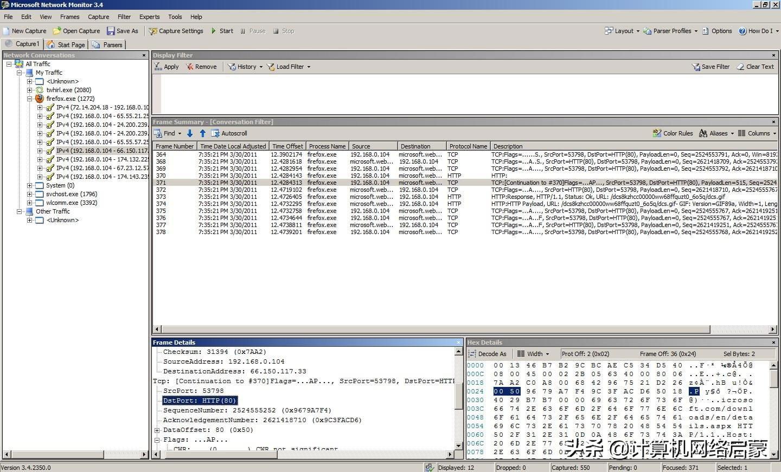Open the Layout dropdown menu
781x472 pixels.
pyautogui.click(x=622, y=31)
